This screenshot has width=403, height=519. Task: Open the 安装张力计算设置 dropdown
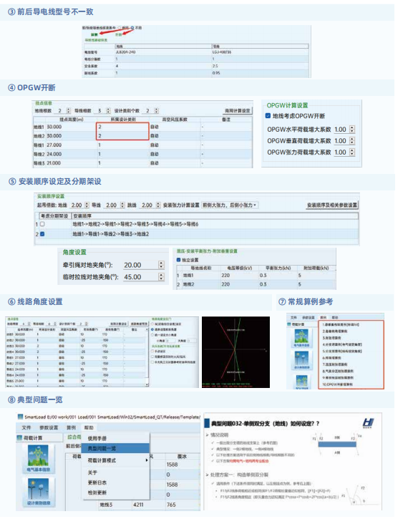(x=230, y=205)
